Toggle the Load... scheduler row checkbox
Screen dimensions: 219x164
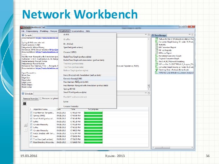click(x=31, y=136)
